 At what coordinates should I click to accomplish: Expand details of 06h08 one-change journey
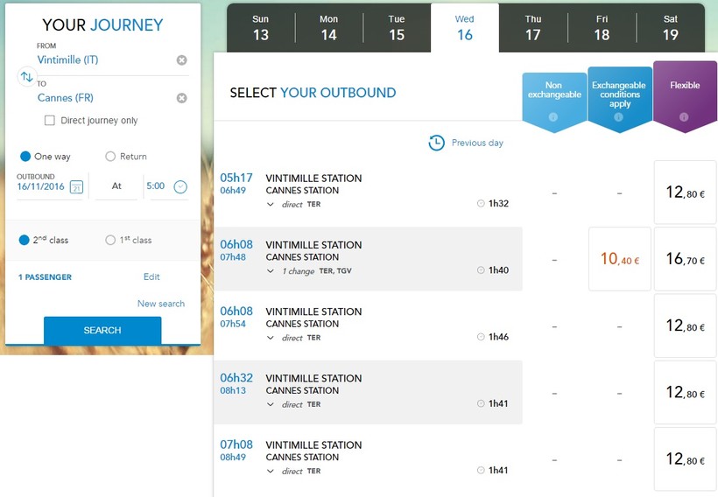(x=271, y=271)
